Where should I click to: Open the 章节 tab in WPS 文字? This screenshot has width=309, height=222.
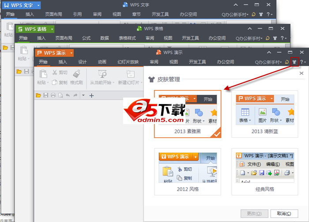[x=136, y=15]
